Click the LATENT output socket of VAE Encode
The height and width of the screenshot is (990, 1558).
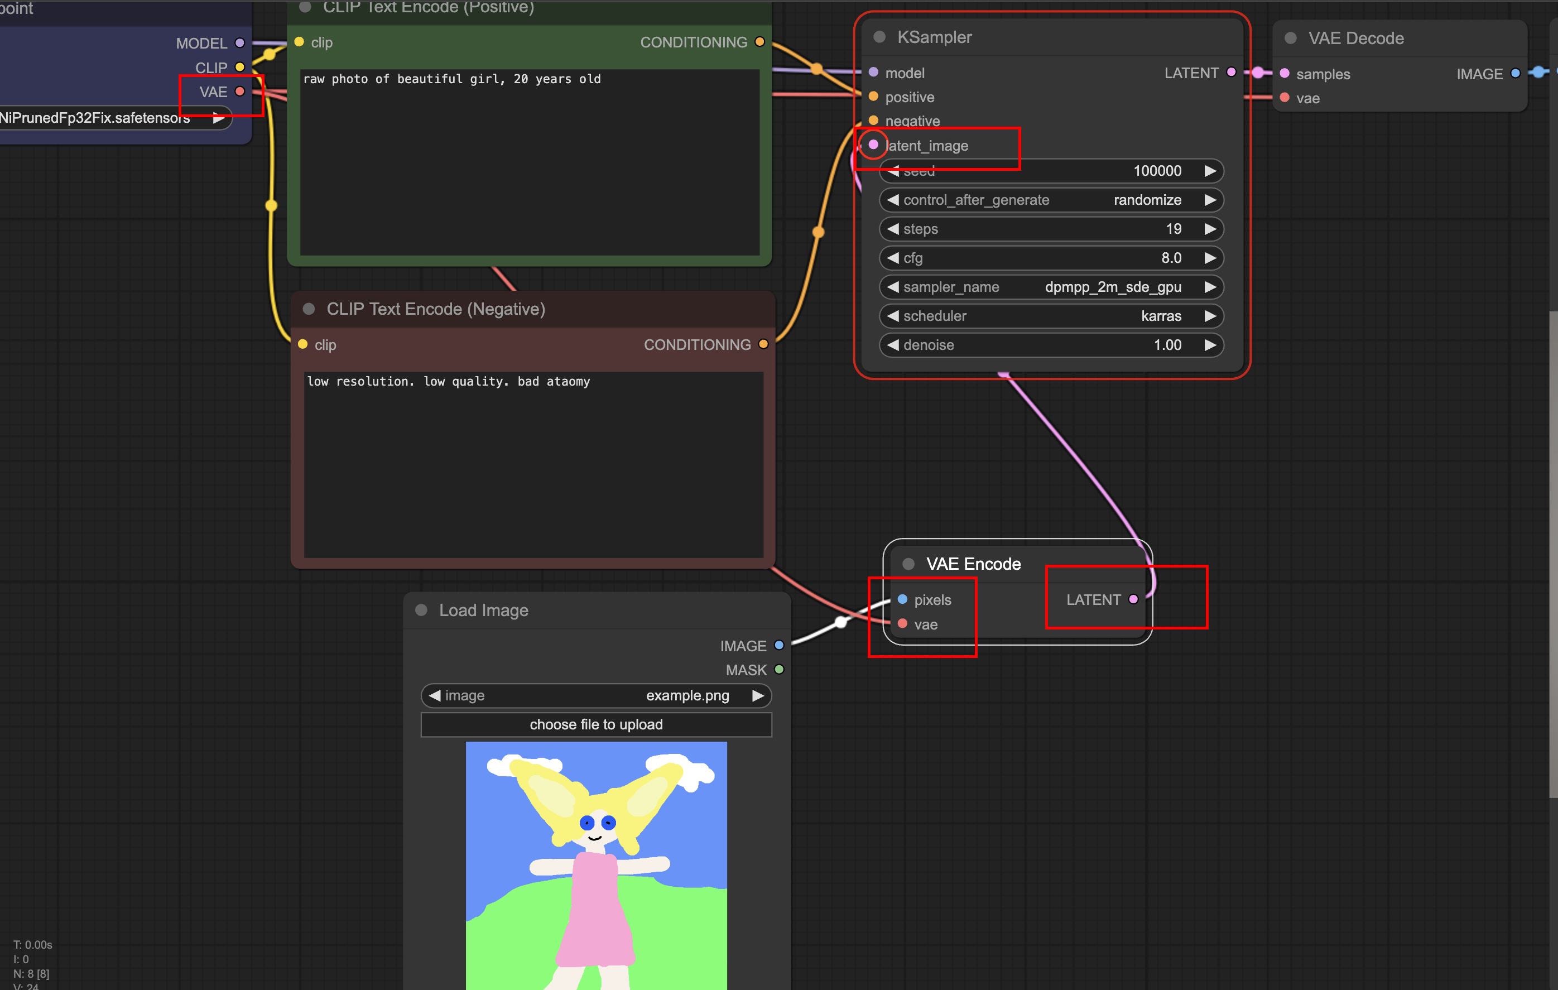pos(1133,599)
